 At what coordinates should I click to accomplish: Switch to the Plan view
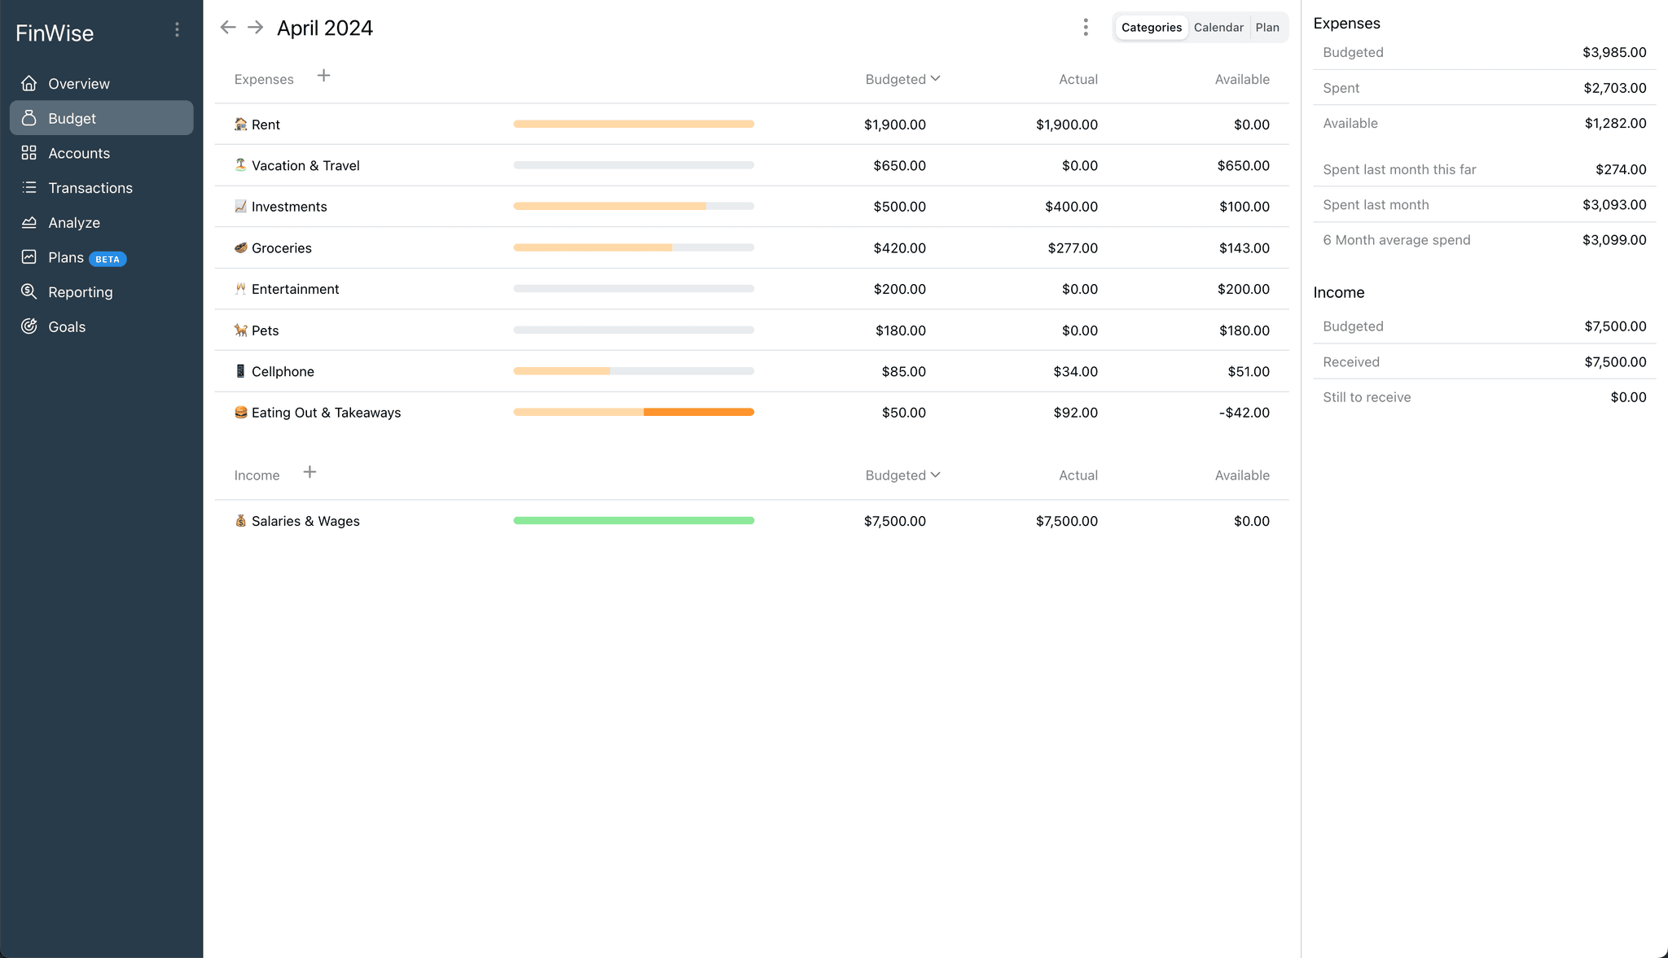[1267, 27]
